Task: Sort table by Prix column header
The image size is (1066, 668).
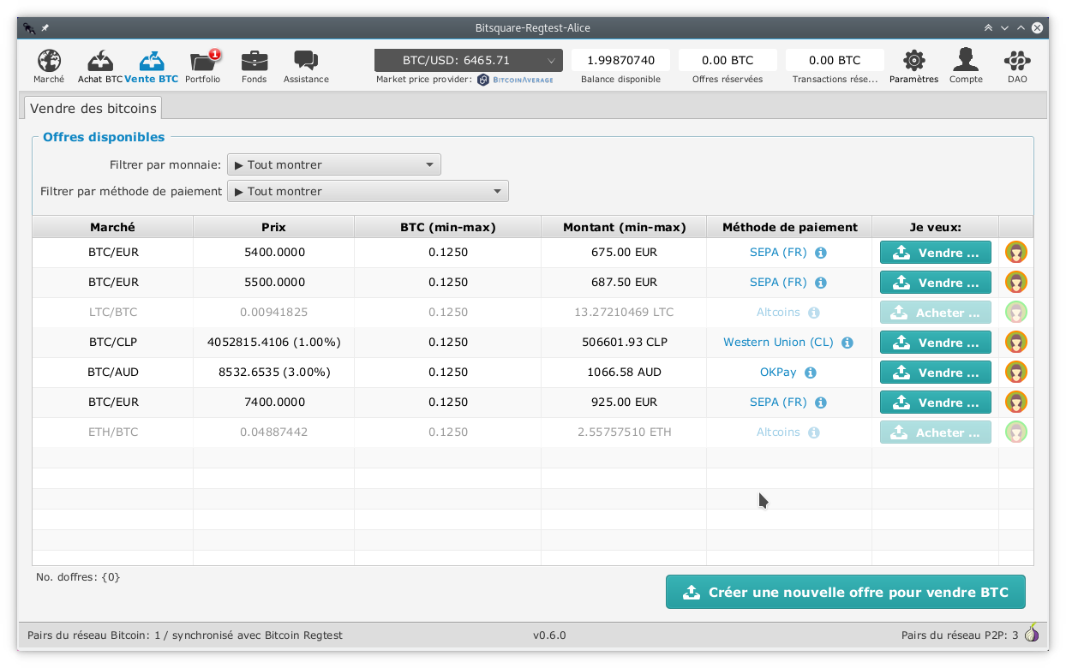Action: [273, 227]
